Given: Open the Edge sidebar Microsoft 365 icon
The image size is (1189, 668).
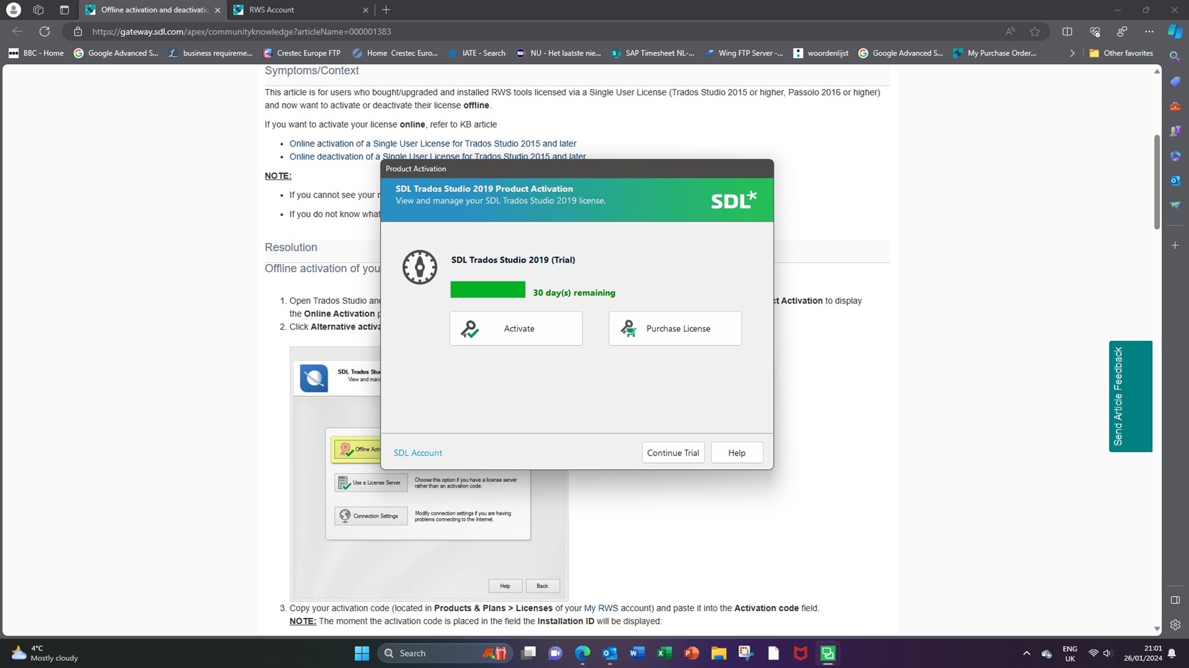Looking at the screenshot, I should pos(1175,156).
